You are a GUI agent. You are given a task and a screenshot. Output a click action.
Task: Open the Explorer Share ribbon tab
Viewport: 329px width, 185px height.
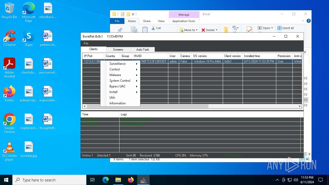(147, 21)
